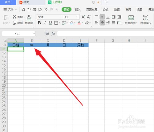Screen dimensions: 154x132
Task: Switch to Review tab
Action: (x=128, y=10)
